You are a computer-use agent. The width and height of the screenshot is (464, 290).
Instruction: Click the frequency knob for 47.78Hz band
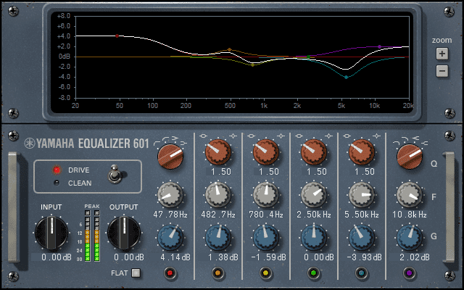click(x=170, y=195)
